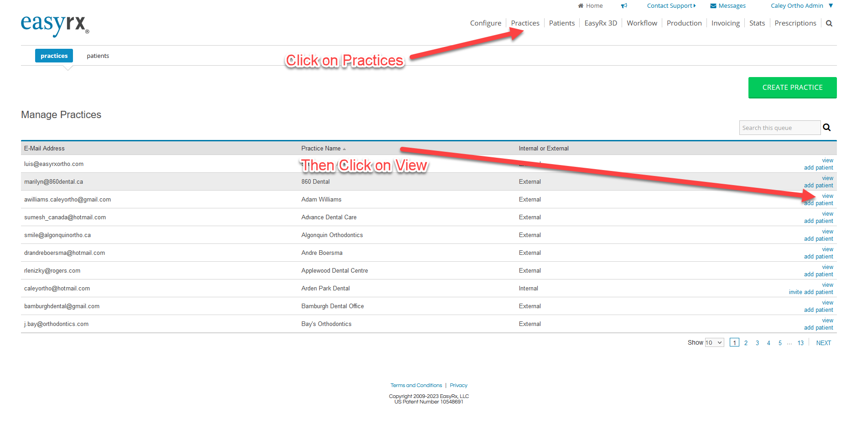Click NEXT page link
The width and height of the screenshot is (862, 424).
[824, 343]
